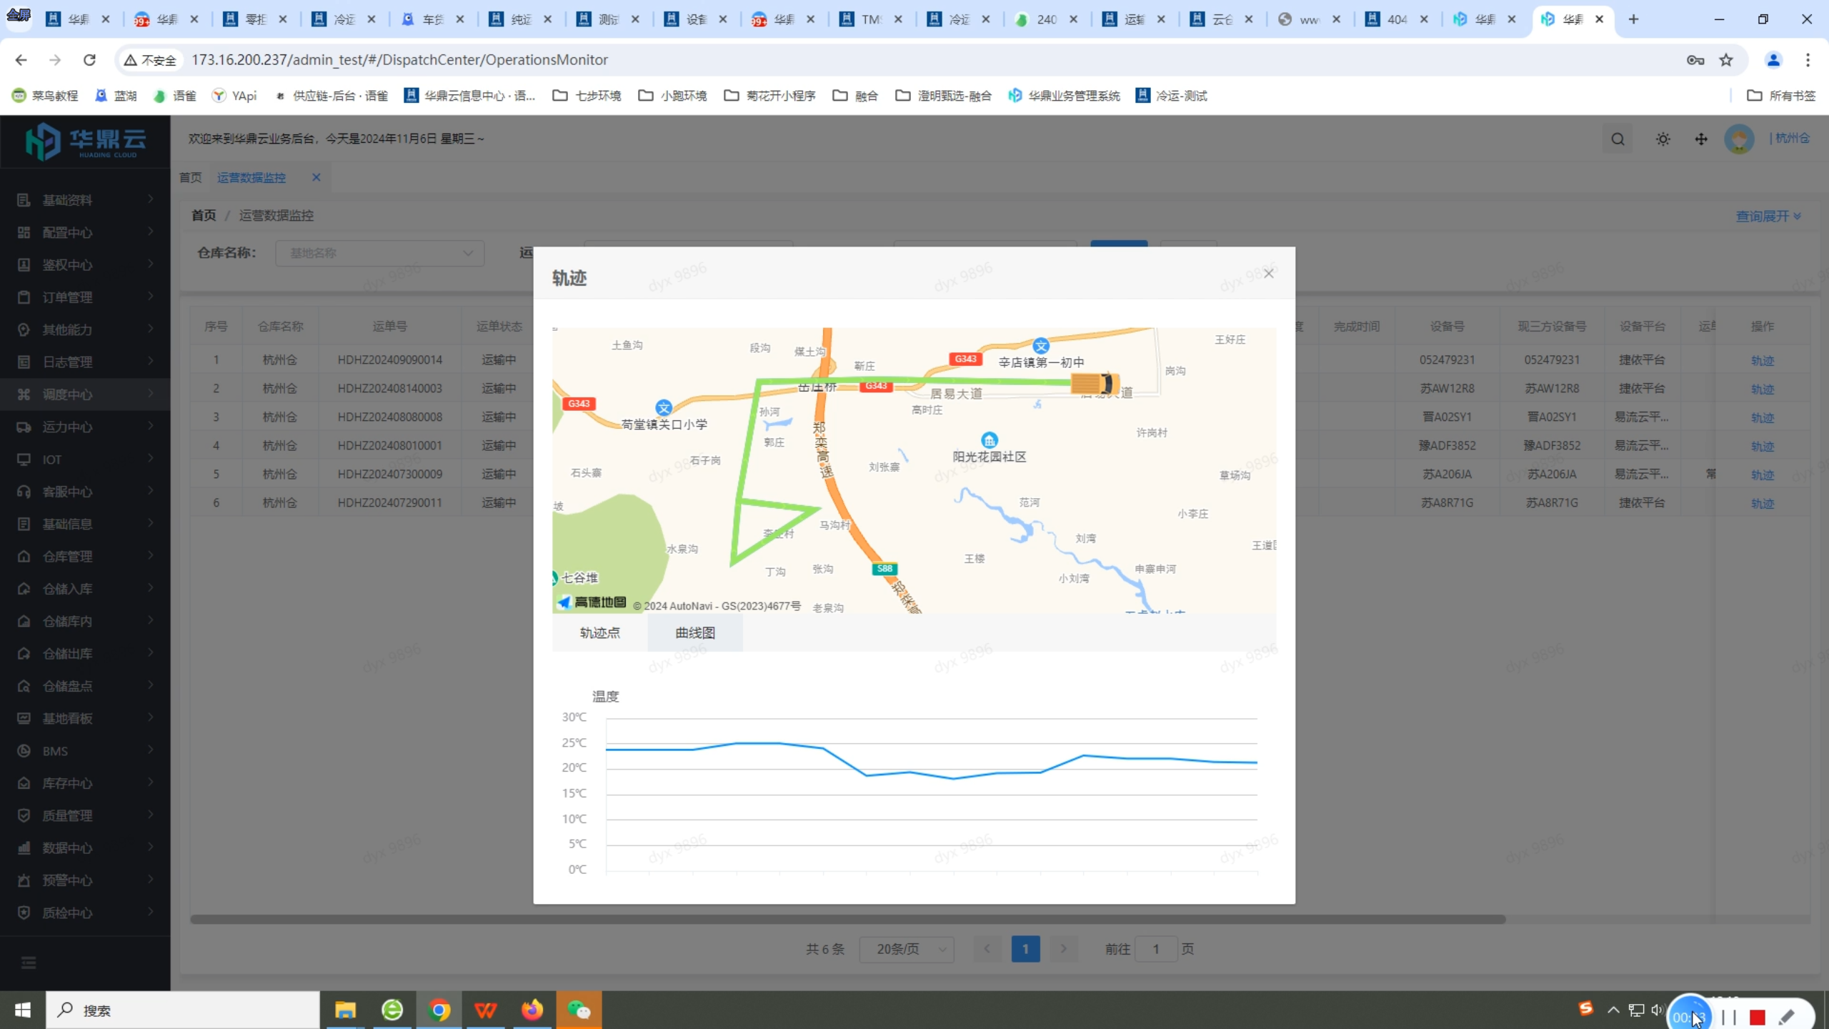This screenshot has width=1829, height=1029.
Task: Click the page jump input field
Action: click(x=1156, y=949)
